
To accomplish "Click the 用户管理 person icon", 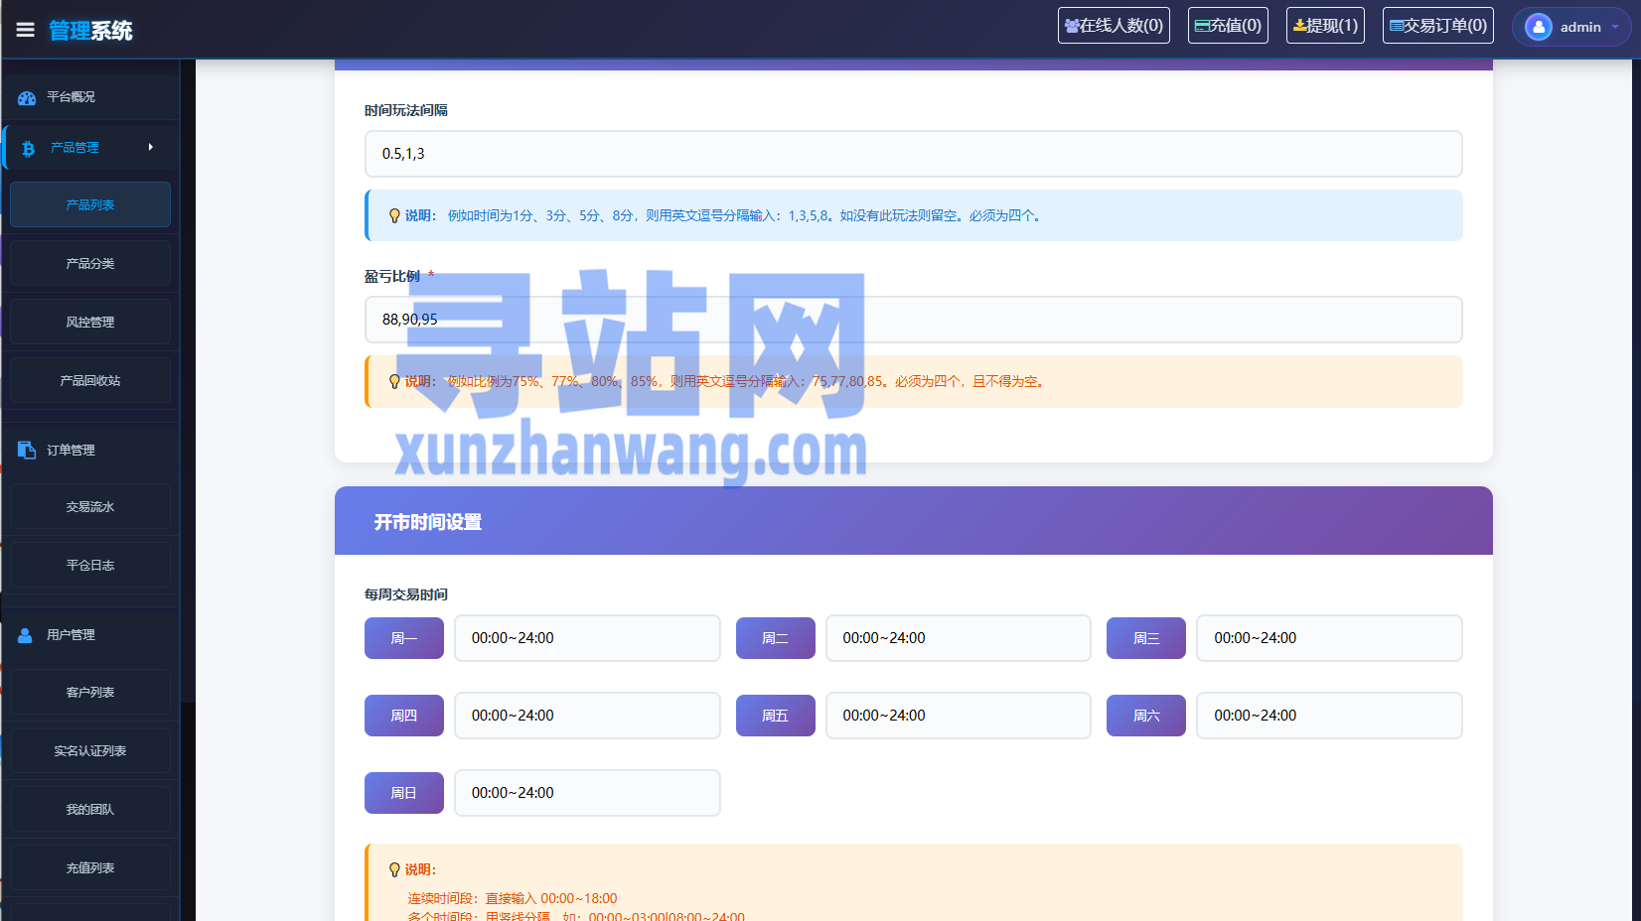I will [26, 634].
